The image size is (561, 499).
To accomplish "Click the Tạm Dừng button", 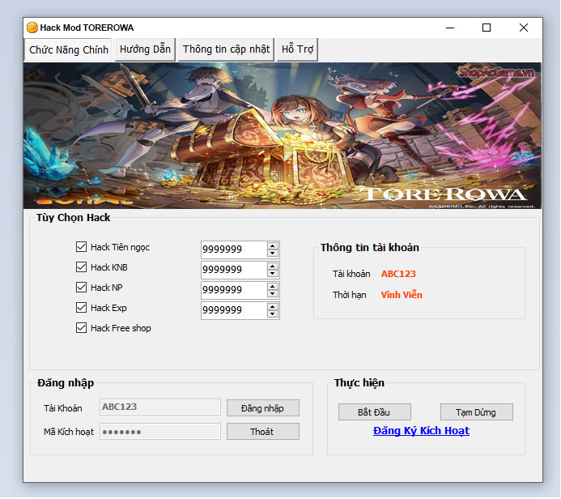I will tap(477, 412).
